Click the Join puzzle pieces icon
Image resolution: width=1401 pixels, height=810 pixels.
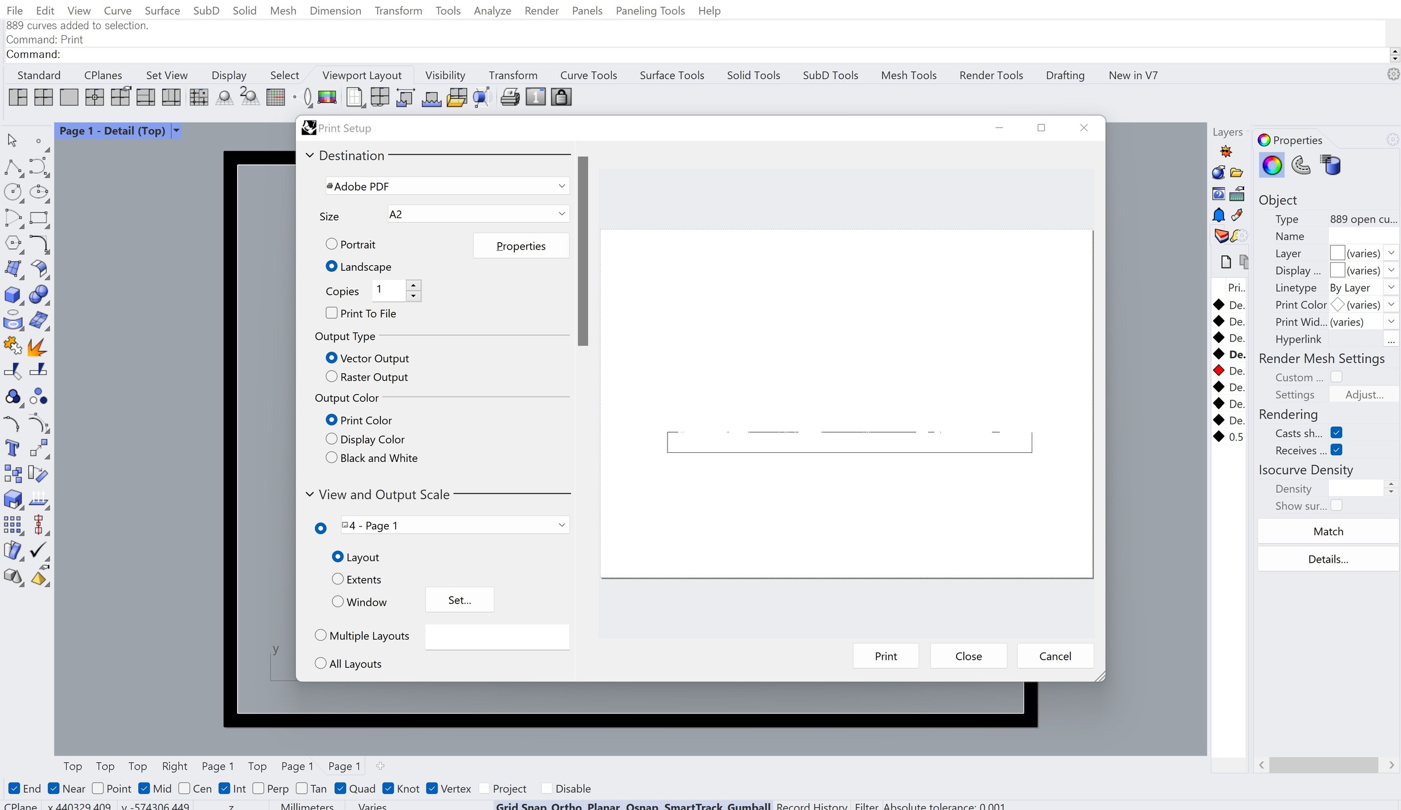pyautogui.click(x=13, y=346)
